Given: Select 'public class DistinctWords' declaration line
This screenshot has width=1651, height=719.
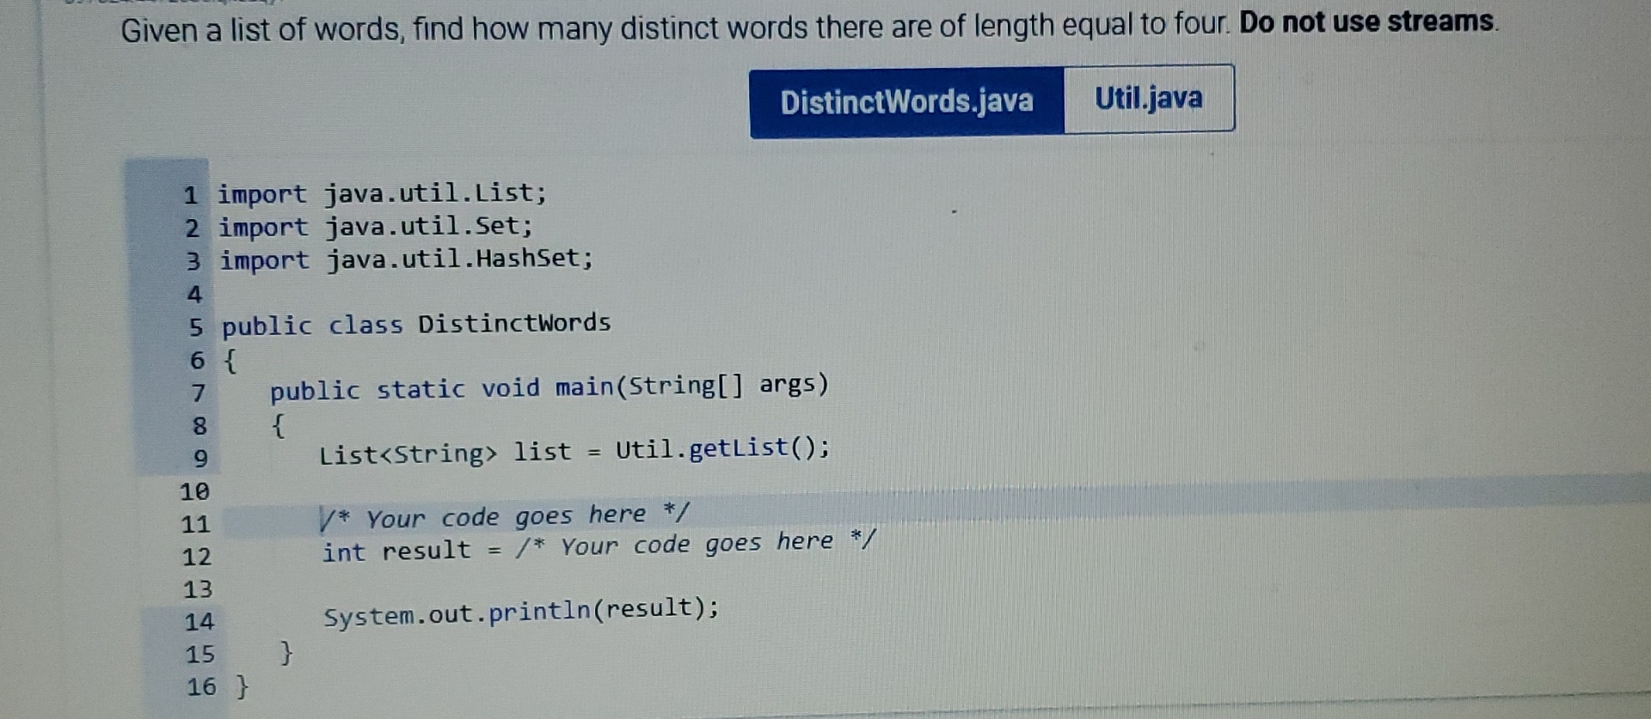Looking at the screenshot, I should [x=416, y=324].
